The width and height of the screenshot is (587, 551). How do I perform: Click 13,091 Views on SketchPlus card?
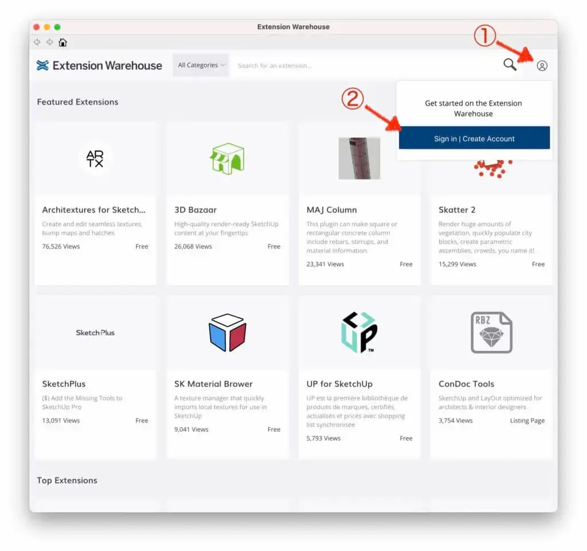click(61, 421)
